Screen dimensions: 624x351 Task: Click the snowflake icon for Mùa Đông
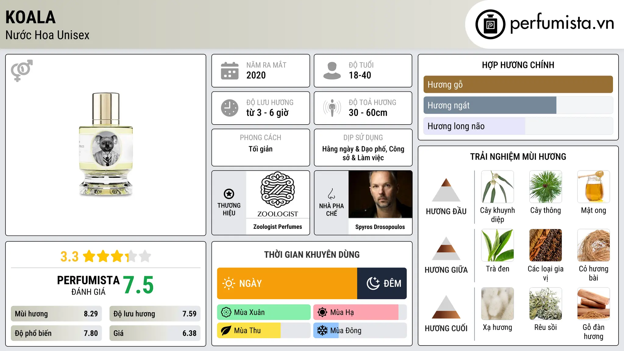(322, 331)
